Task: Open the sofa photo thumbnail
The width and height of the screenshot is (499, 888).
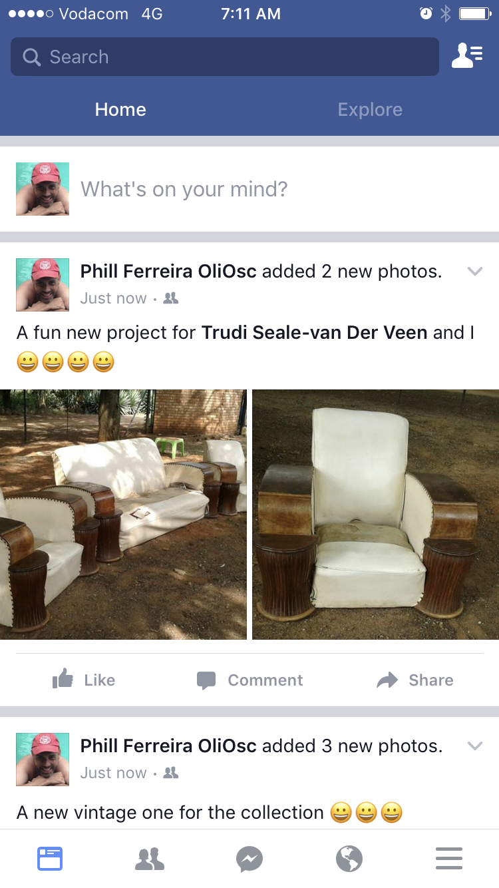Action: tap(123, 515)
